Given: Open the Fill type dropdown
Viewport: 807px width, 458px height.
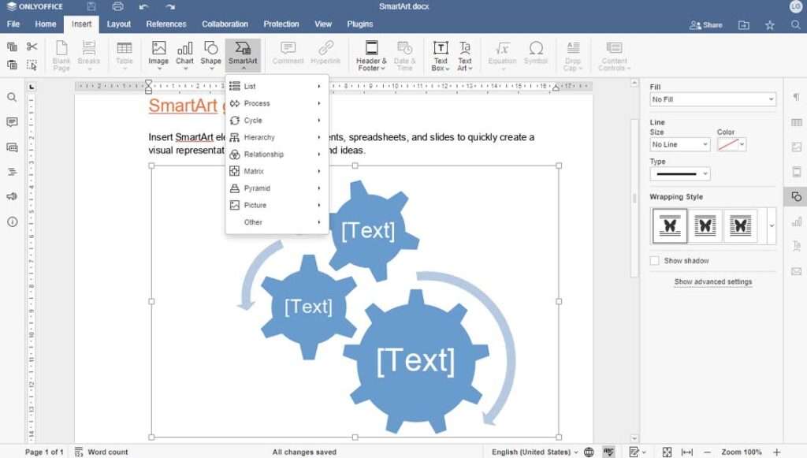Looking at the screenshot, I should click(x=712, y=99).
